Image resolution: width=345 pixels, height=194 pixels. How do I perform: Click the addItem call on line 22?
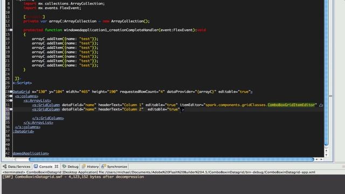coord(65,65)
